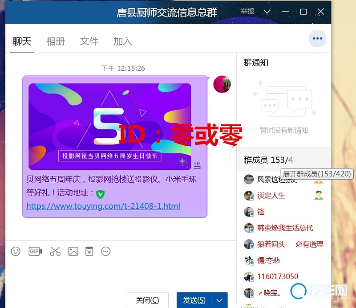Click the 暂时没有新通知 placeholder text
356x308 pixels.
click(x=284, y=130)
